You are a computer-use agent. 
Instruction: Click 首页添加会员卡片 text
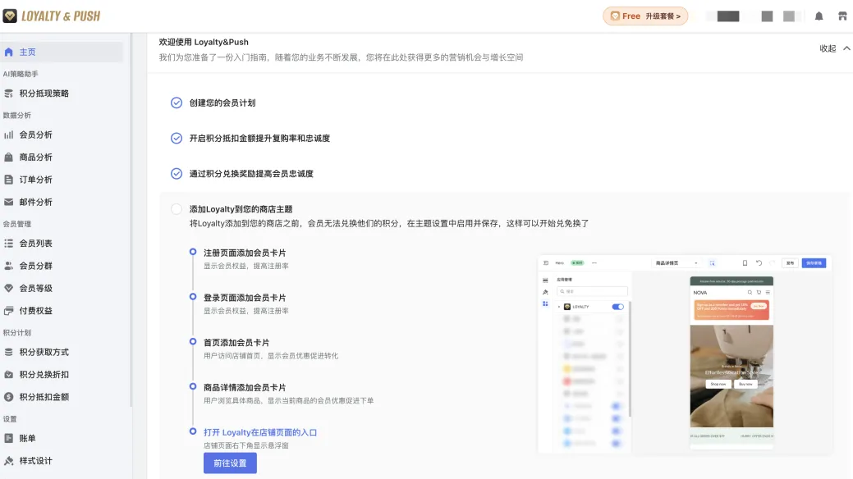(x=236, y=343)
